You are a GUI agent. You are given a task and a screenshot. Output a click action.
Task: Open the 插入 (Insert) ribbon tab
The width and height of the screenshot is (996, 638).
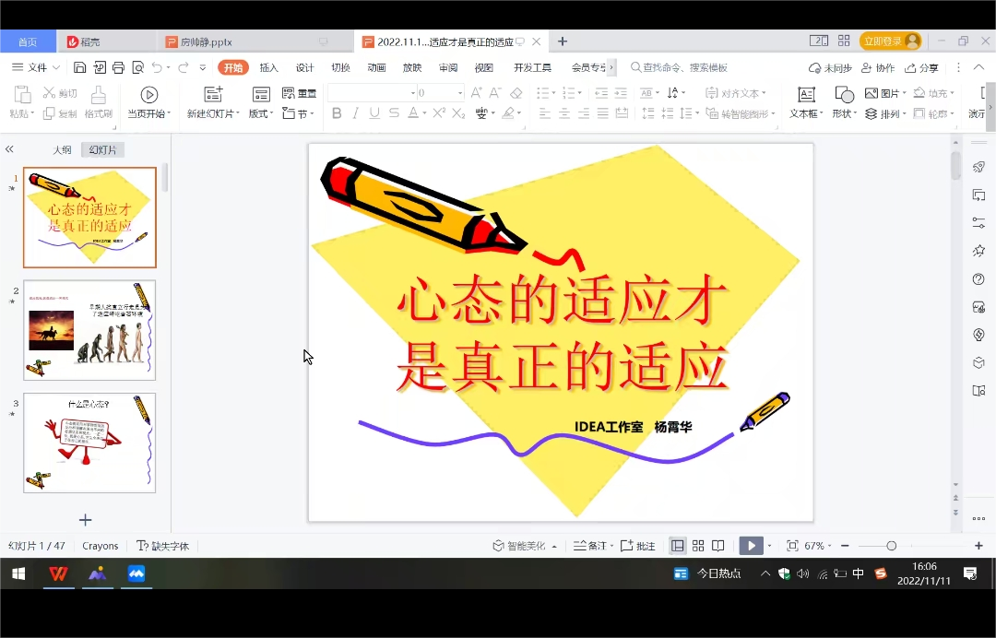pyautogui.click(x=268, y=67)
